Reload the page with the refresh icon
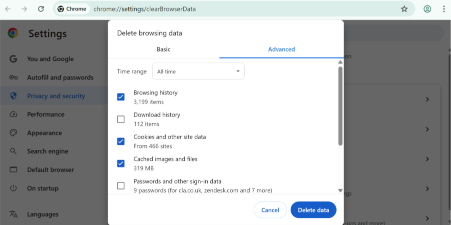Screen dimensions: 451x225 click(x=41, y=9)
